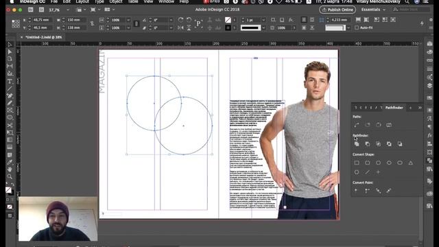439x247 pixels.
Task: Select the Gap tool
Action: (10, 66)
